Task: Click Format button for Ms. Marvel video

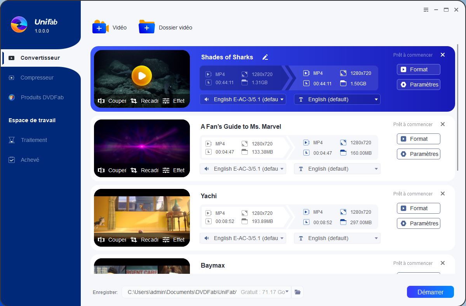Action: tap(418, 139)
